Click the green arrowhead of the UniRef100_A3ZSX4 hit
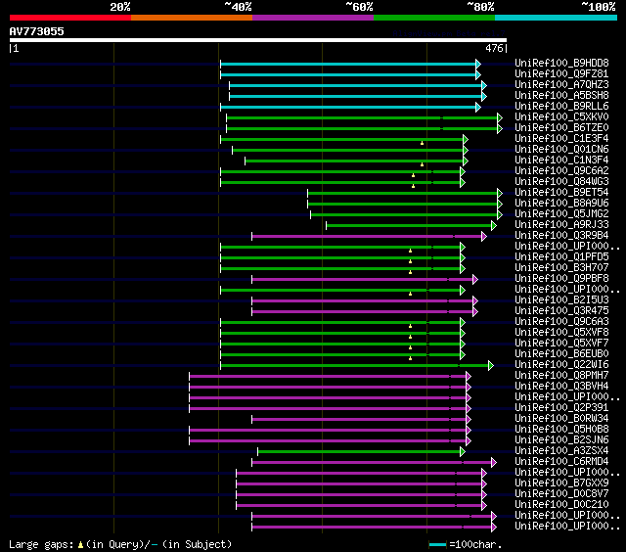 point(463,452)
